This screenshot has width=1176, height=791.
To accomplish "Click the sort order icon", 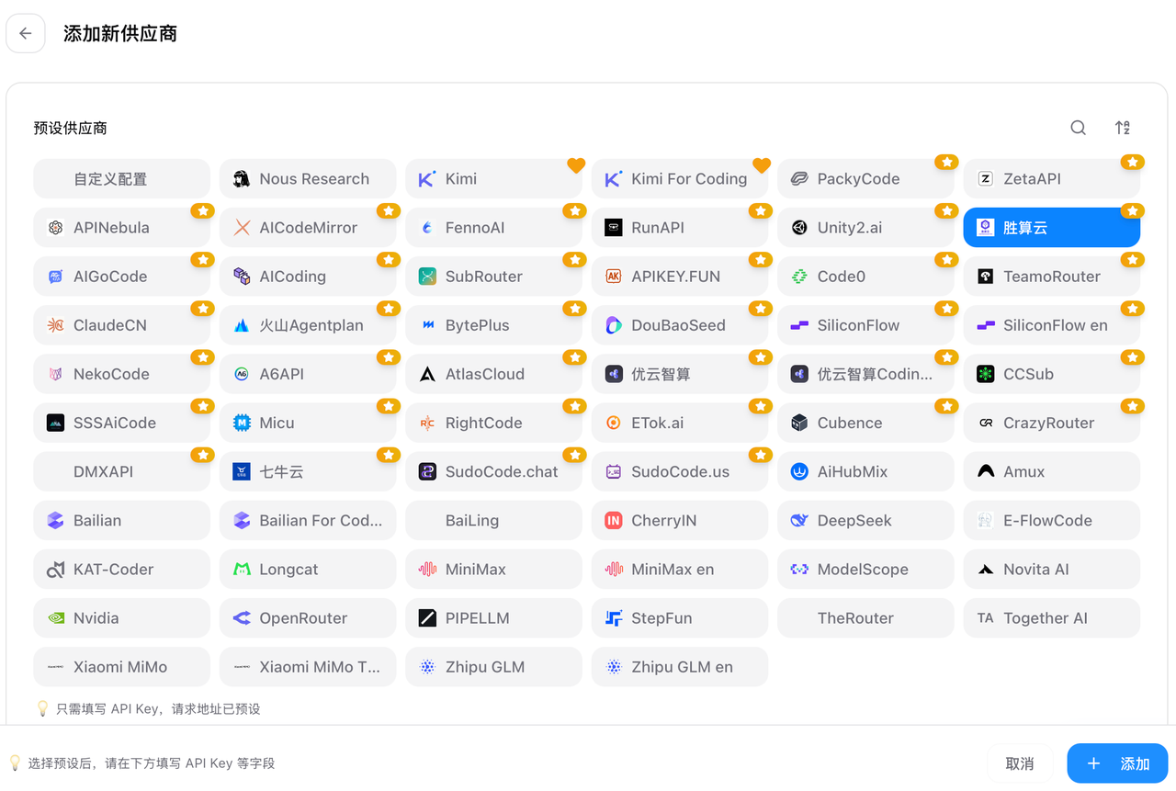I will tap(1123, 128).
